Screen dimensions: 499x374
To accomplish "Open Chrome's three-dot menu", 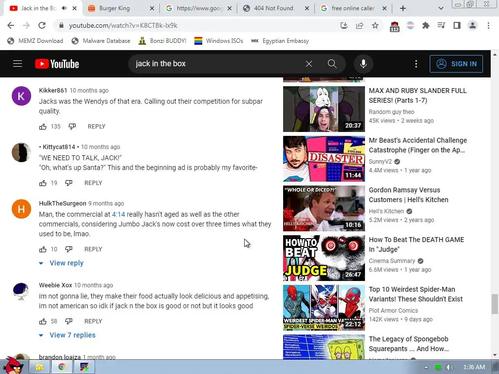I will coord(488,25).
